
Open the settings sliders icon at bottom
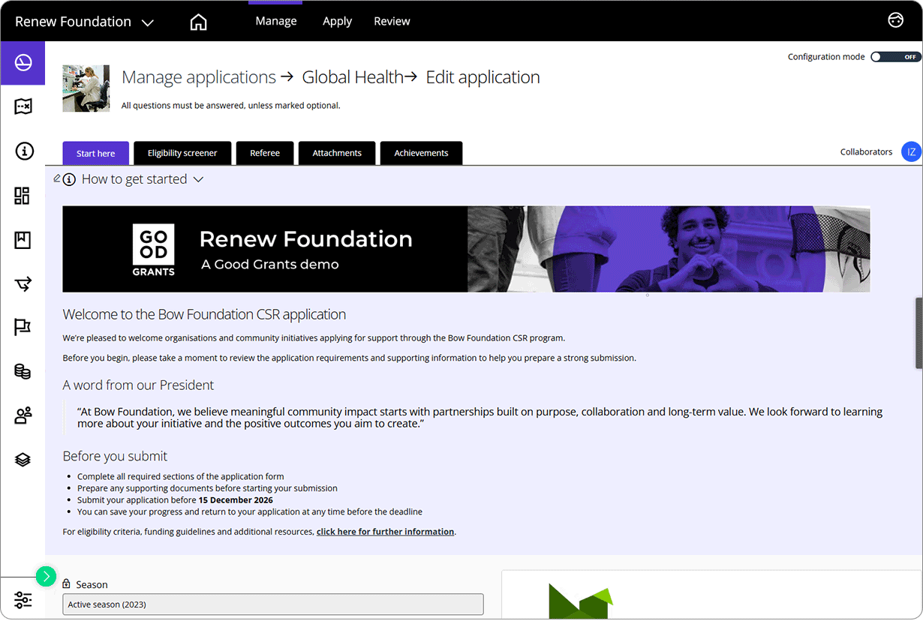23,599
